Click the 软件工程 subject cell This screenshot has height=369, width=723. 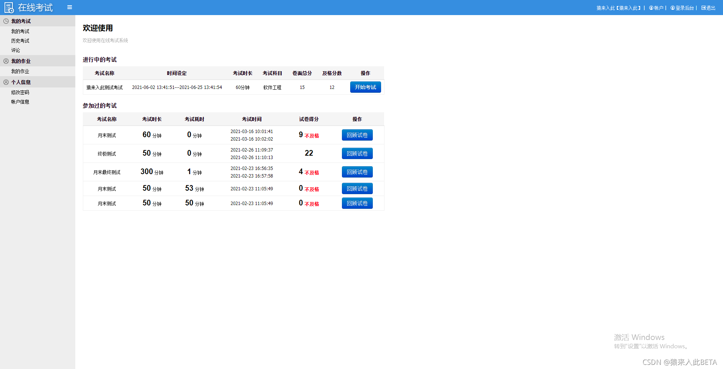tap(272, 87)
